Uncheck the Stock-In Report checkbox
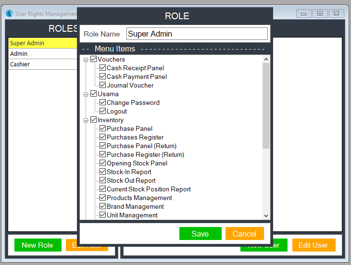351x265 pixels. point(102,172)
